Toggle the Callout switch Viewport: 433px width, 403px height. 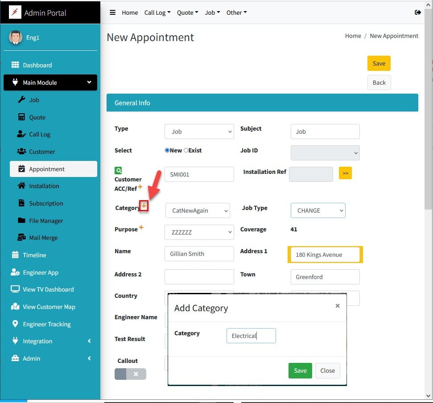pyautogui.click(x=130, y=374)
